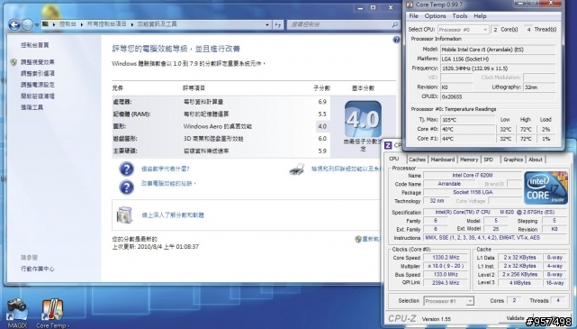Open the 線上深入了解分數和軟體 link
This screenshot has height=329, width=577.
(x=173, y=215)
